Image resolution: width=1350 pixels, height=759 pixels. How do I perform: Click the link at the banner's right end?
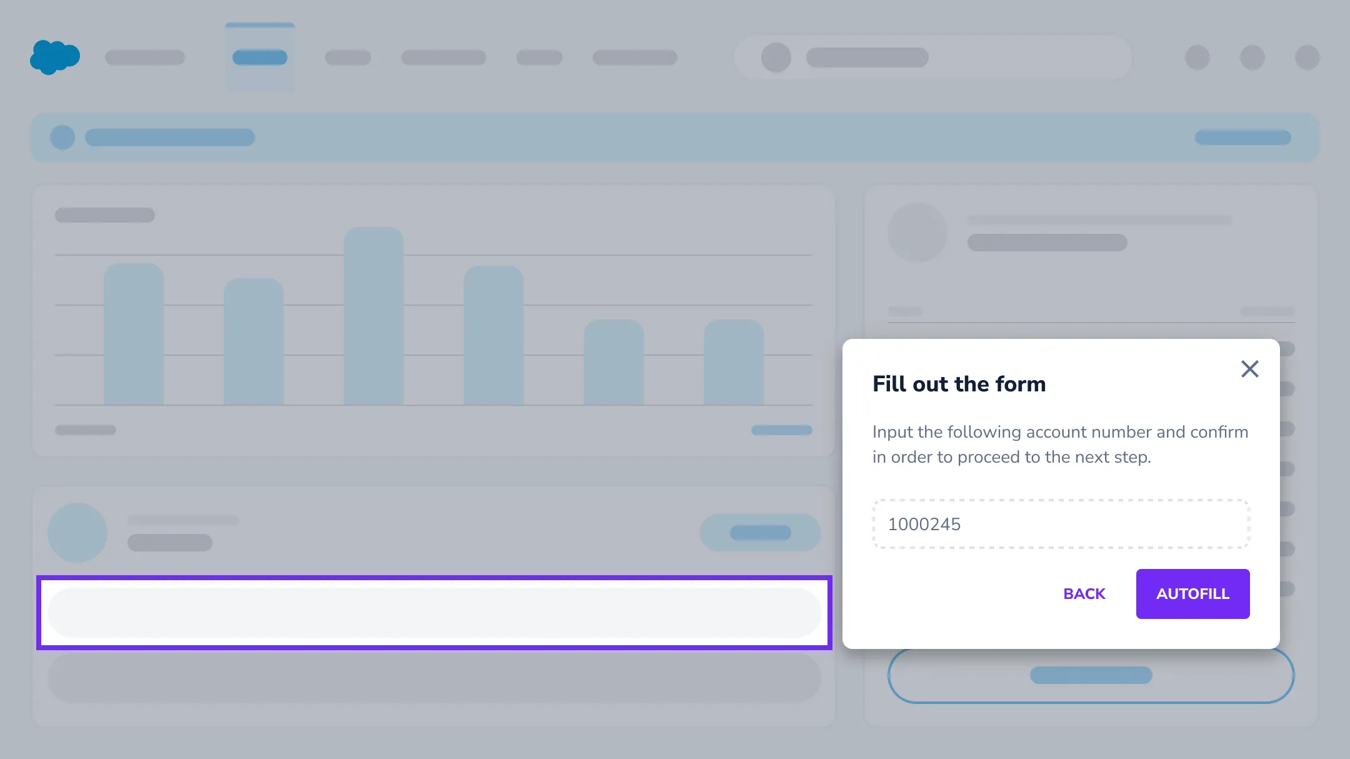[1242, 138]
